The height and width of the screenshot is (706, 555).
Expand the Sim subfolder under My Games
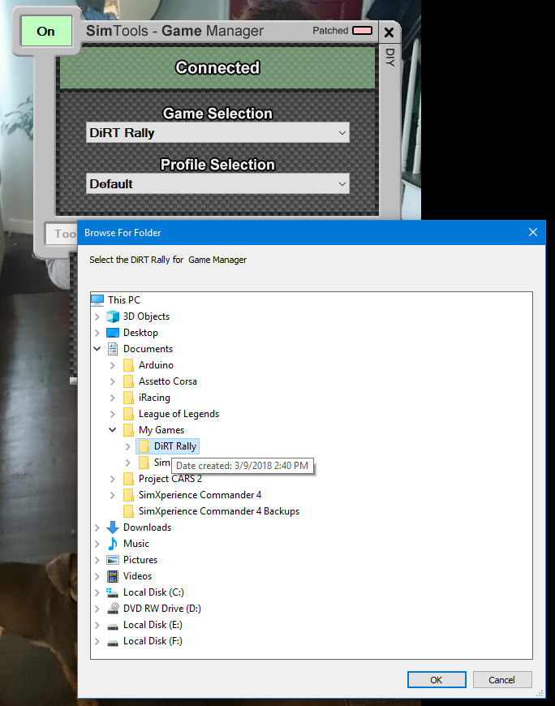128,463
